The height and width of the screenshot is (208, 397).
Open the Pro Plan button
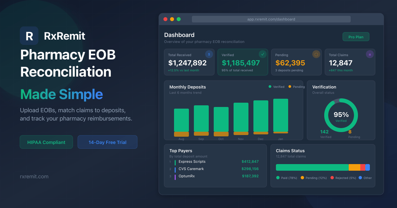356,37
